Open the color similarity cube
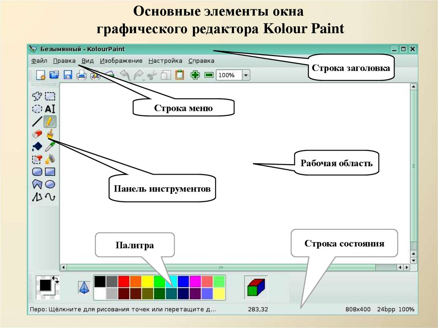The width and height of the screenshot is (438, 328). pyautogui.click(x=256, y=287)
